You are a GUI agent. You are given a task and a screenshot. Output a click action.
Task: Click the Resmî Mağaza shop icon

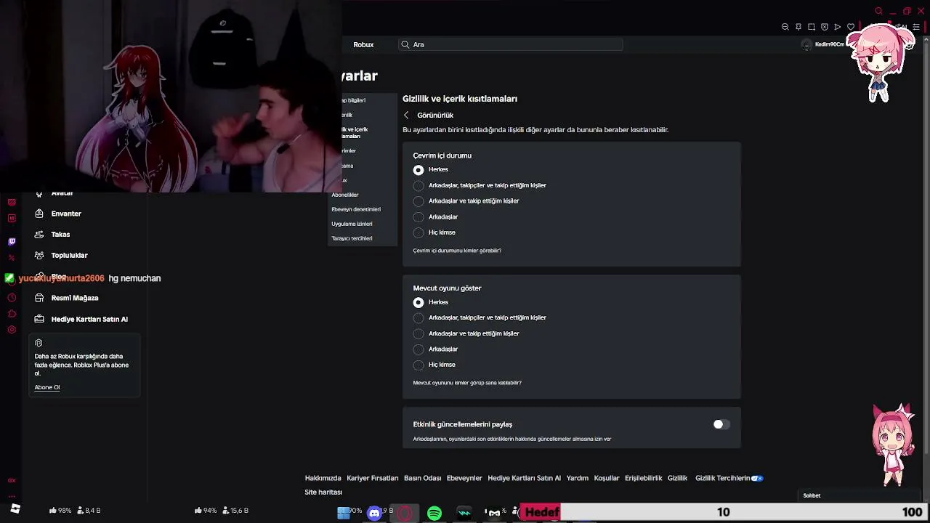[x=39, y=298]
